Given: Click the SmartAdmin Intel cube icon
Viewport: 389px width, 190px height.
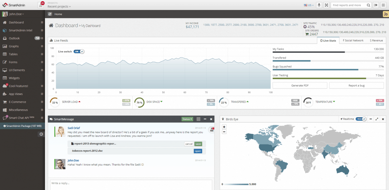Looking at the screenshot, I should (x=5, y=30).
